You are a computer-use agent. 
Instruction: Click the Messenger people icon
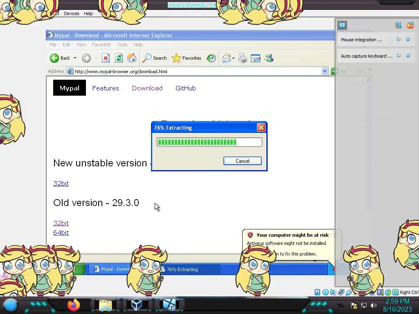pos(269,58)
